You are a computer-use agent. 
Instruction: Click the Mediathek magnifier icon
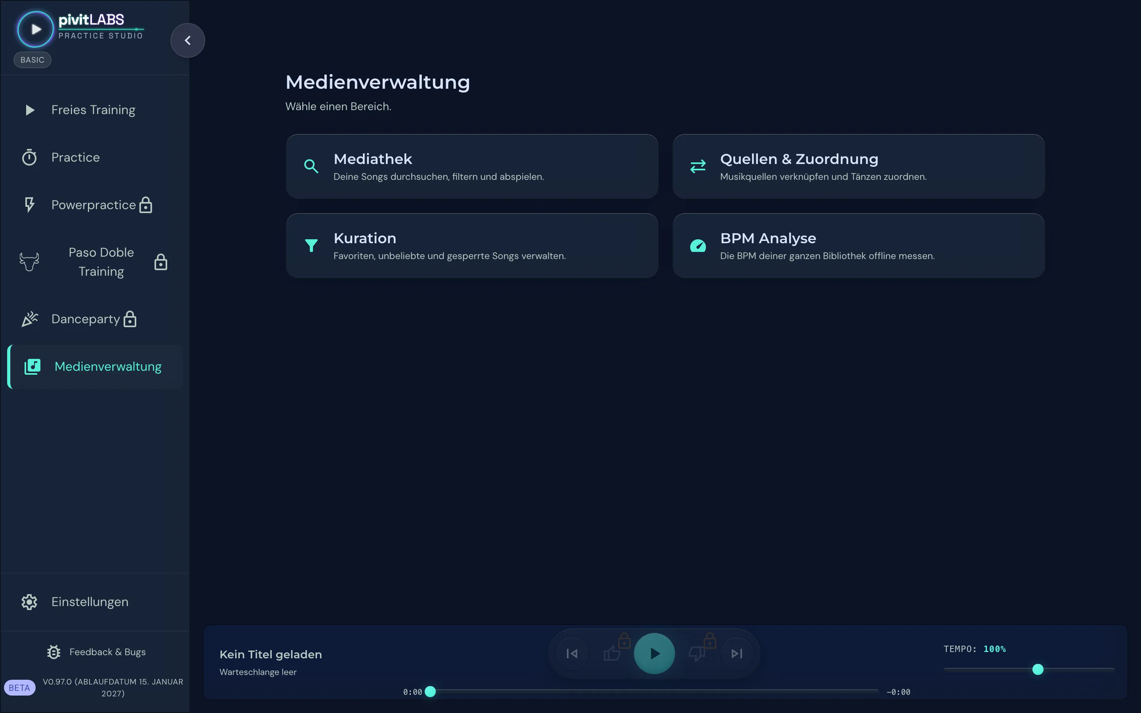pyautogui.click(x=311, y=166)
